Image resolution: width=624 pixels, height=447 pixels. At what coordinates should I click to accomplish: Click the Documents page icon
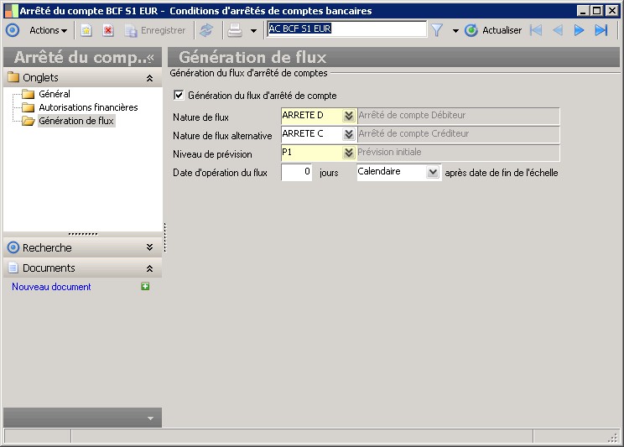click(x=13, y=268)
